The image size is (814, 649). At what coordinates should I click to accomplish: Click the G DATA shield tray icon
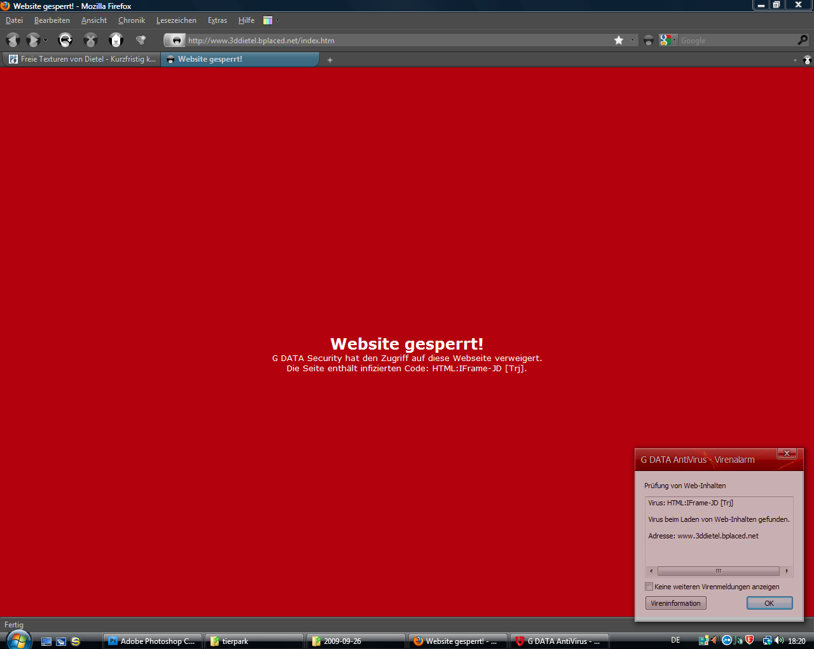[750, 640]
